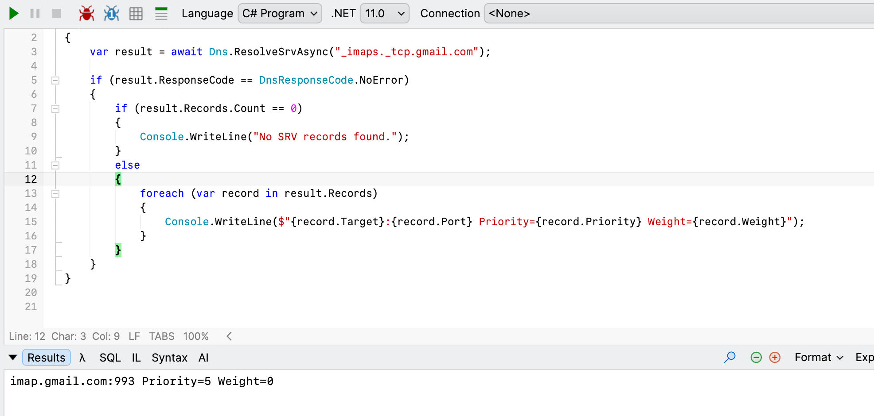This screenshot has height=416, width=874.
Task: Click the highlighted closing brace on line 17
Action: 118,250
